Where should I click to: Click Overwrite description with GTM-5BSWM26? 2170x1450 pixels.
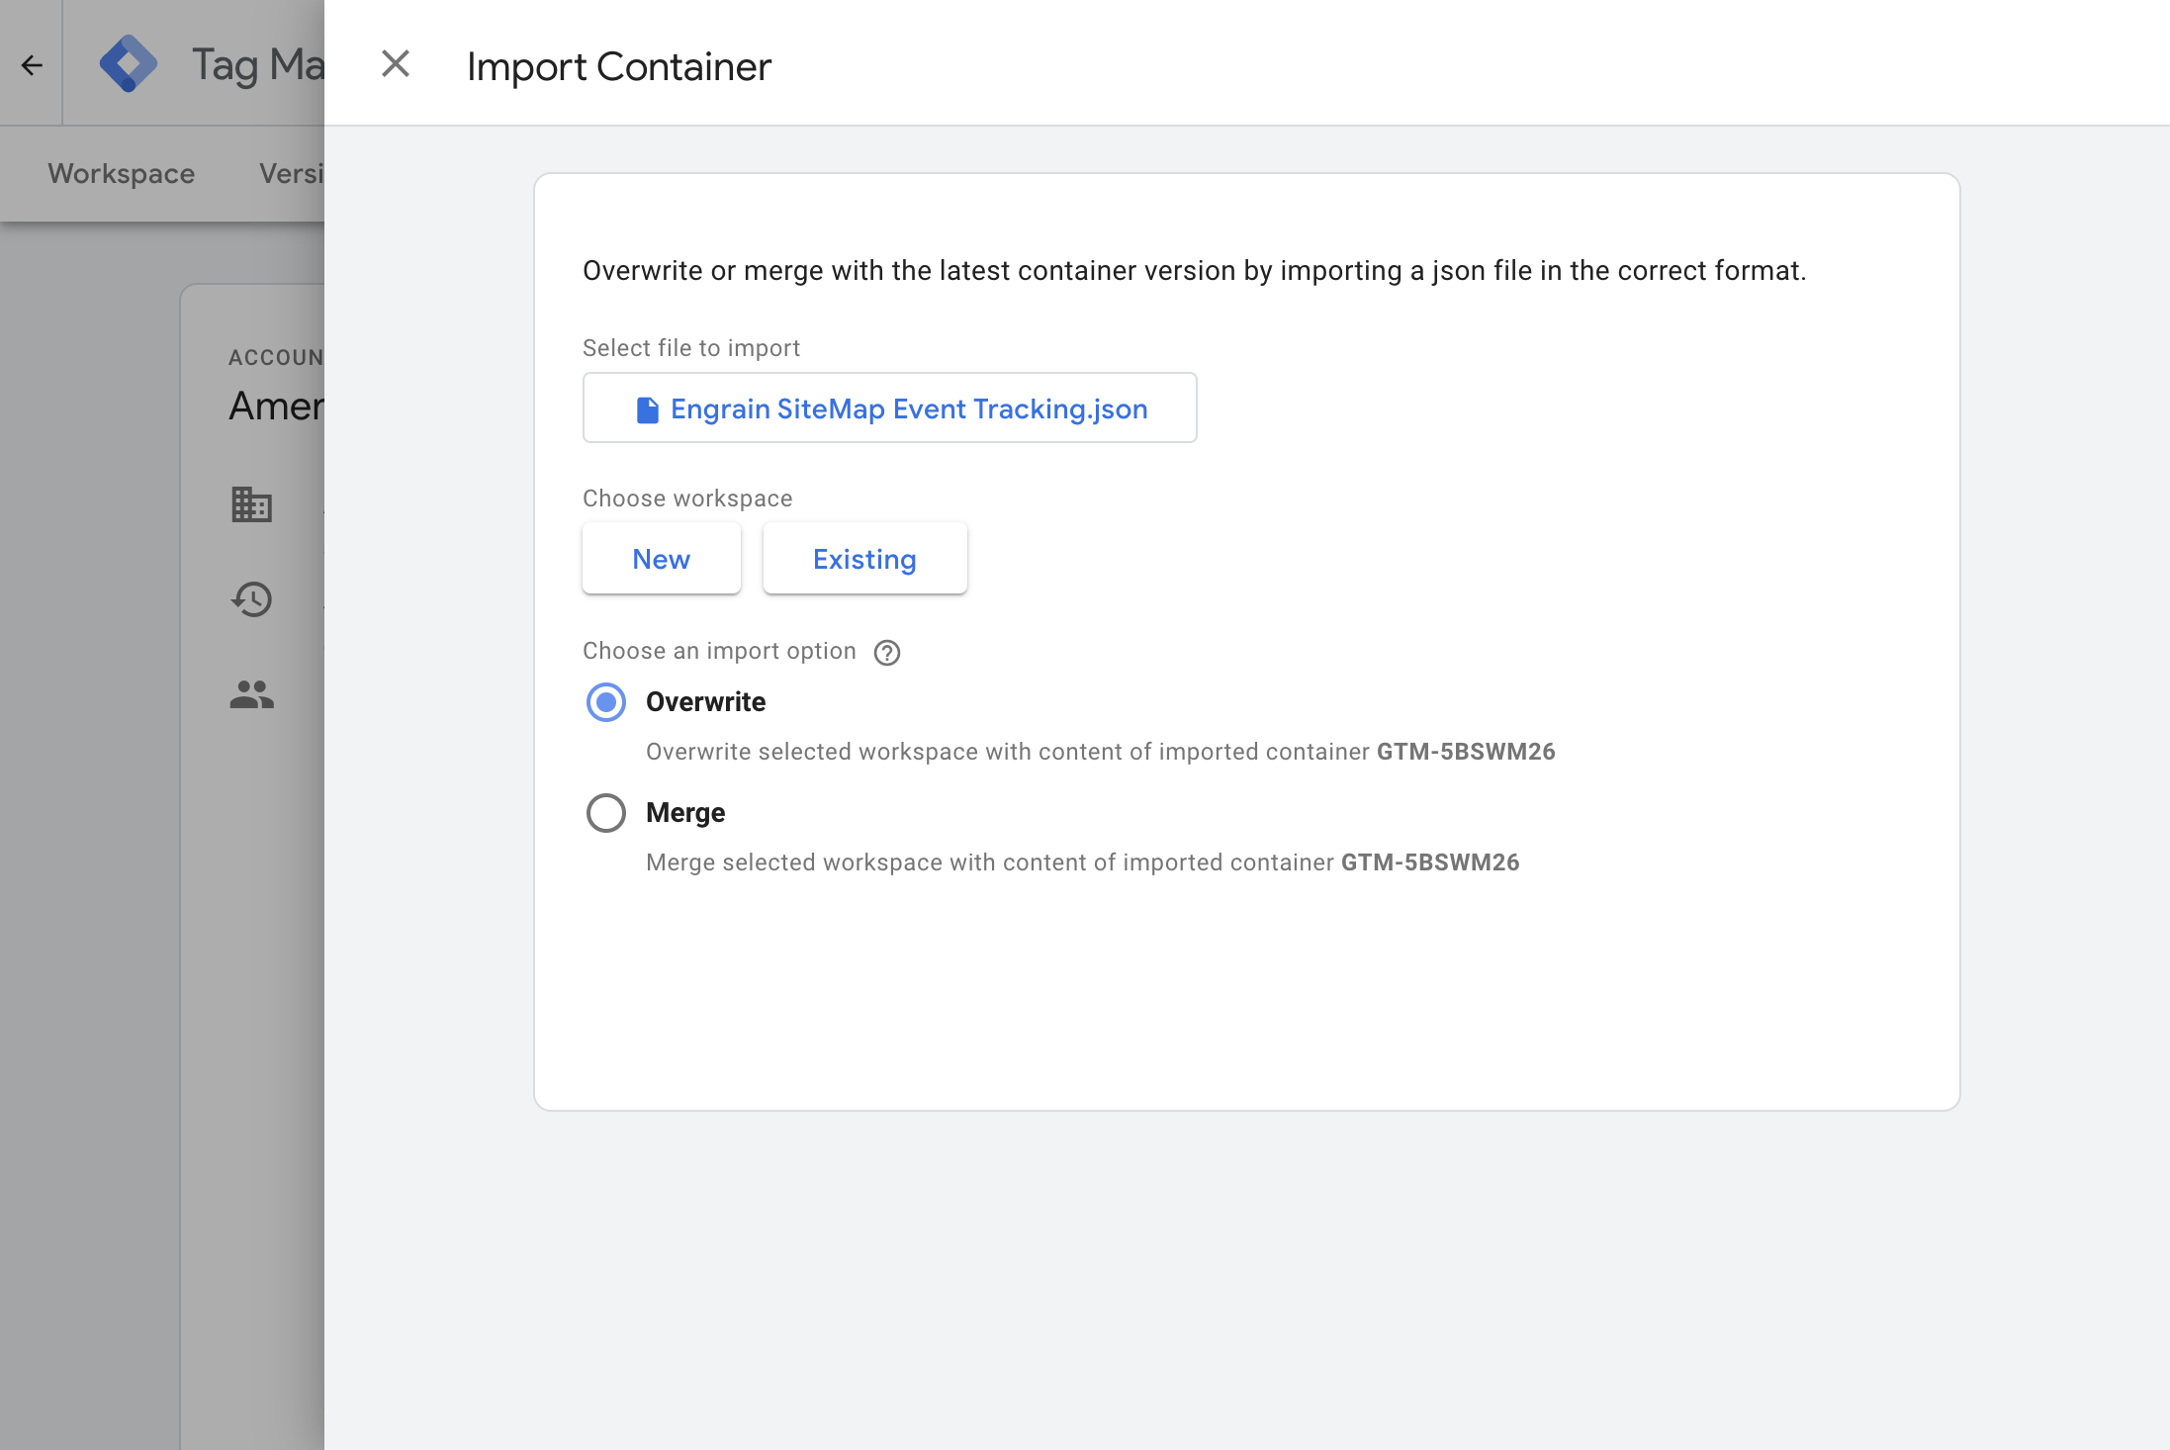1101,752
